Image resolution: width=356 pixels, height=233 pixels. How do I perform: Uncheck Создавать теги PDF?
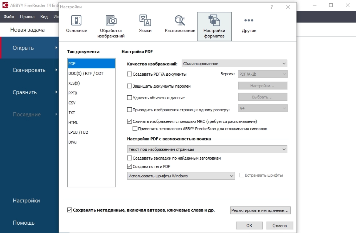pyautogui.click(x=129, y=167)
